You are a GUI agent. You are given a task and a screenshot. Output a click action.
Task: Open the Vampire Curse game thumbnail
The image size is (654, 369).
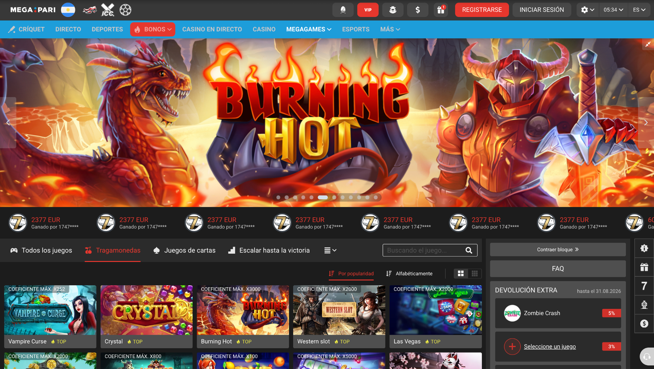(x=50, y=310)
